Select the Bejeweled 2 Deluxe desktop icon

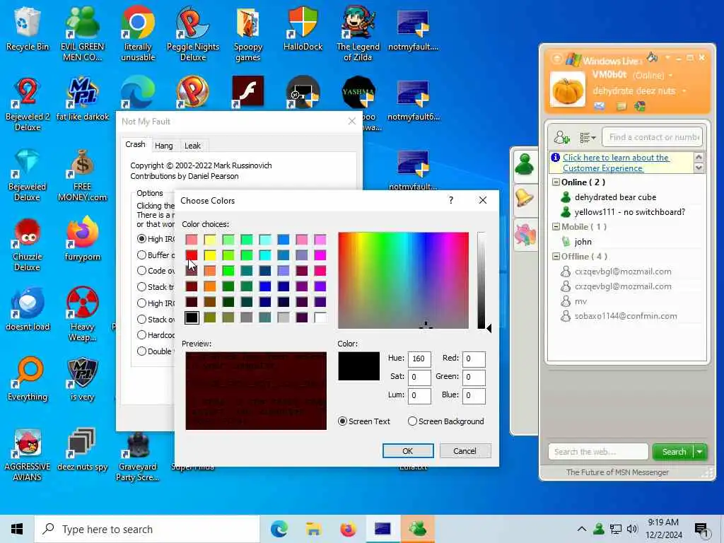[x=28, y=104]
